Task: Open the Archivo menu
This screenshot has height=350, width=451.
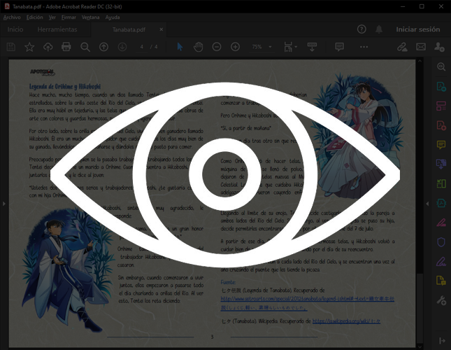Action: click(x=12, y=17)
